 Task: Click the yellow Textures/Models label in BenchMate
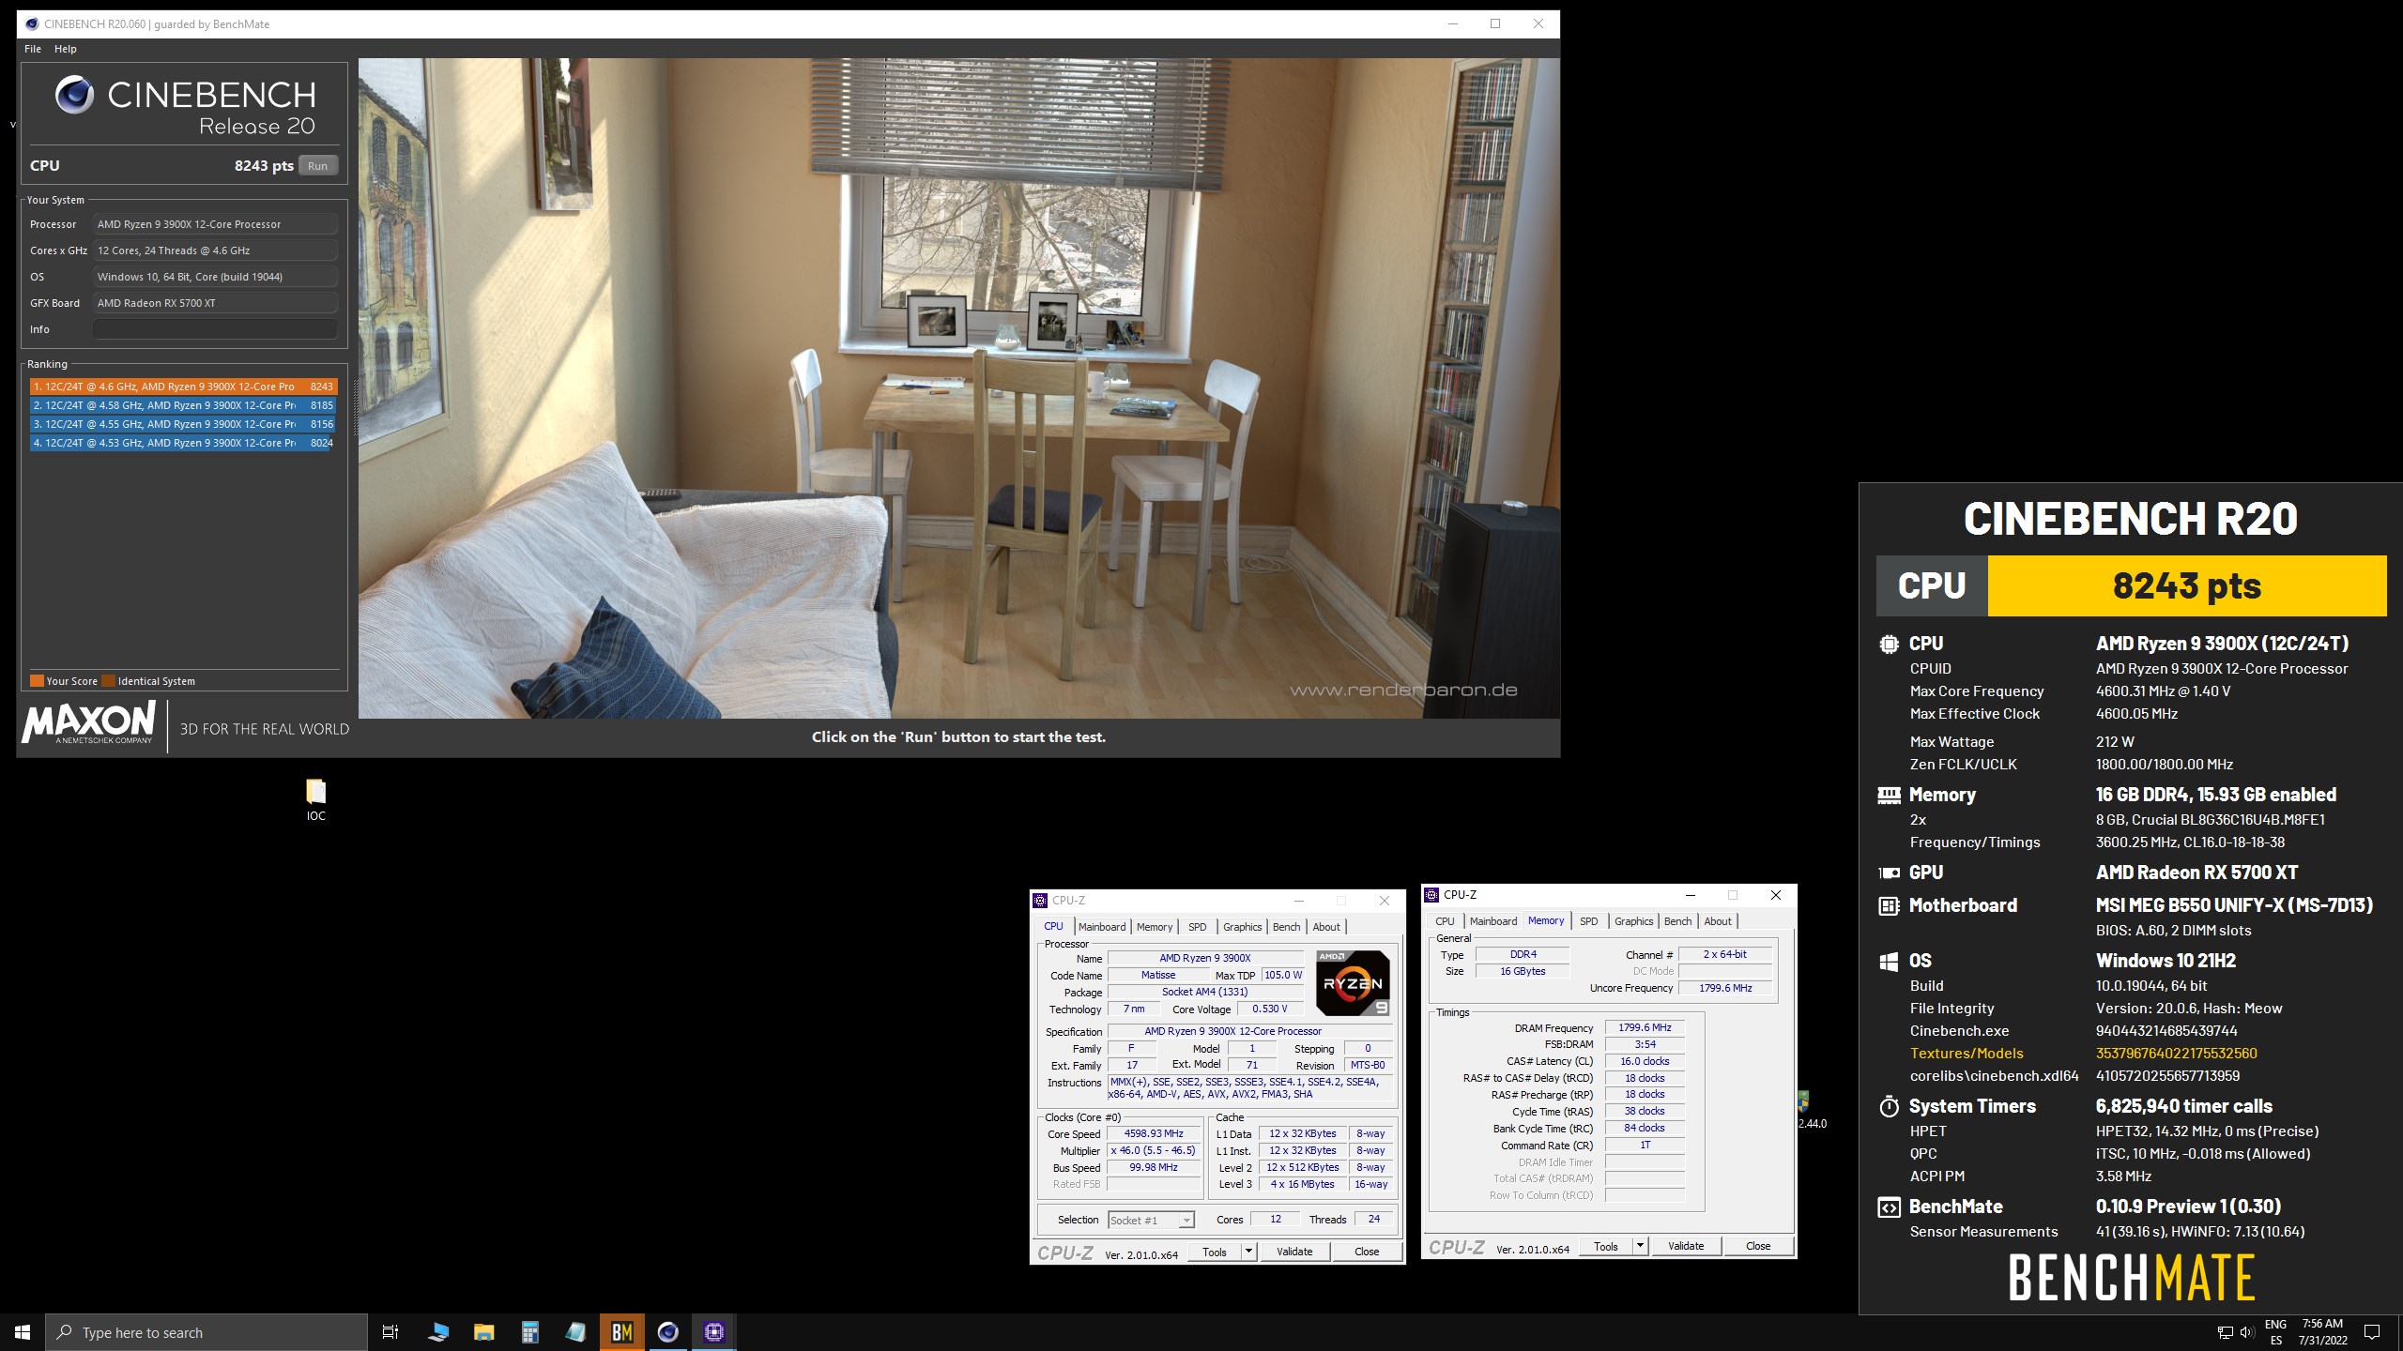(1967, 1054)
